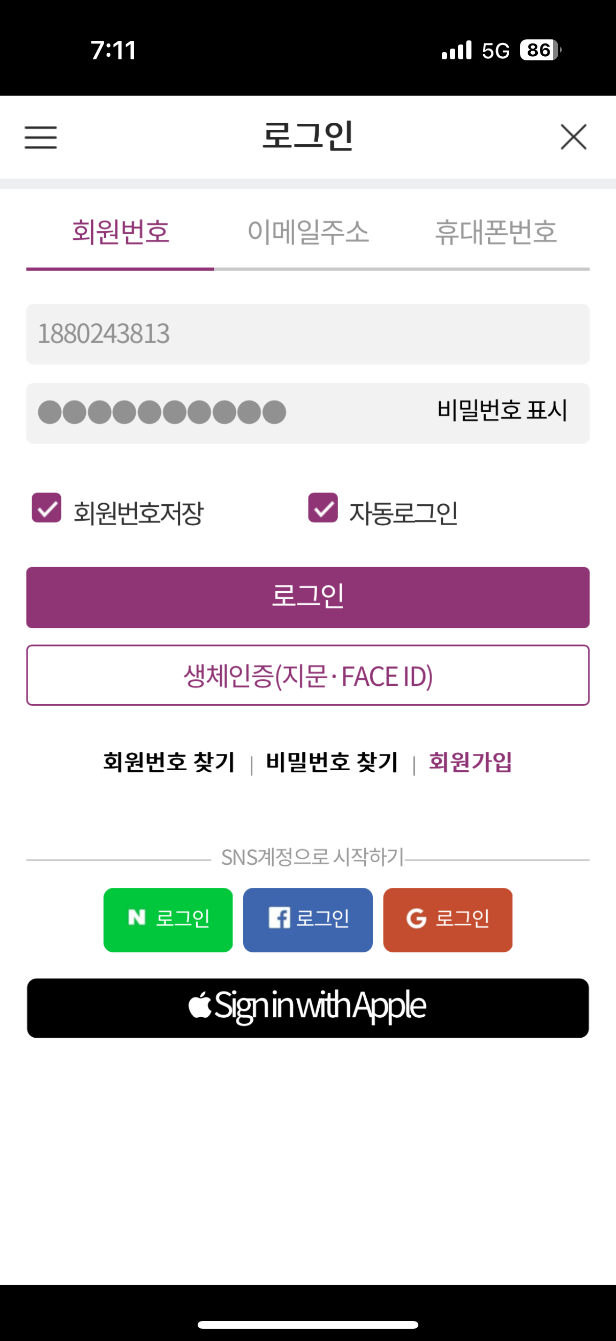This screenshot has width=616, height=1341.
Task: Select the 회원번호 tab
Action: [x=121, y=232]
